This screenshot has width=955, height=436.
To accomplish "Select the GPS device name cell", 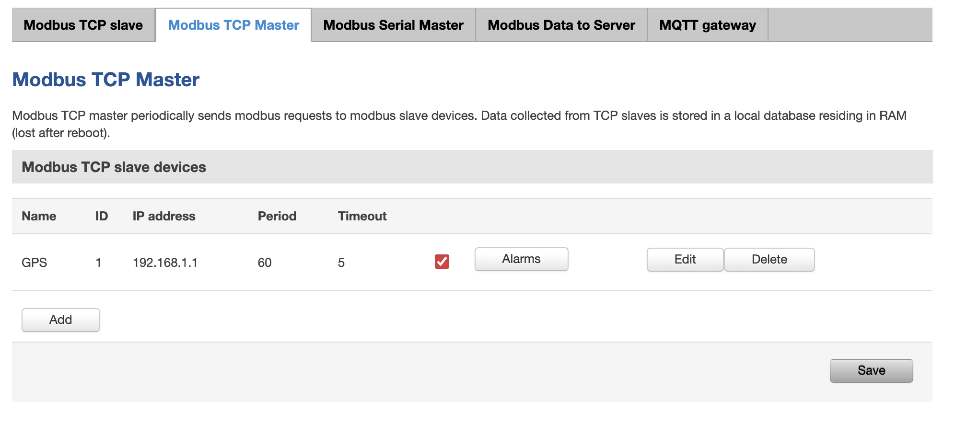I will coord(35,263).
